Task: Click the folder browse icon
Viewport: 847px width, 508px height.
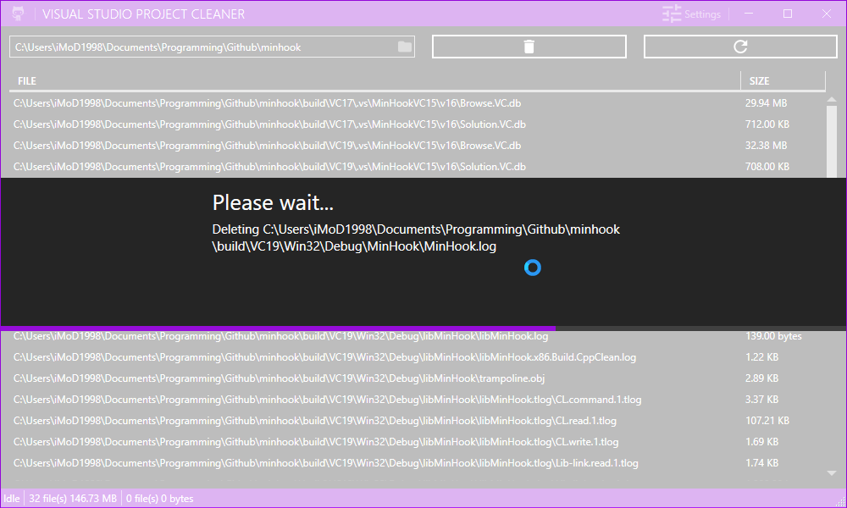Action: pos(405,47)
